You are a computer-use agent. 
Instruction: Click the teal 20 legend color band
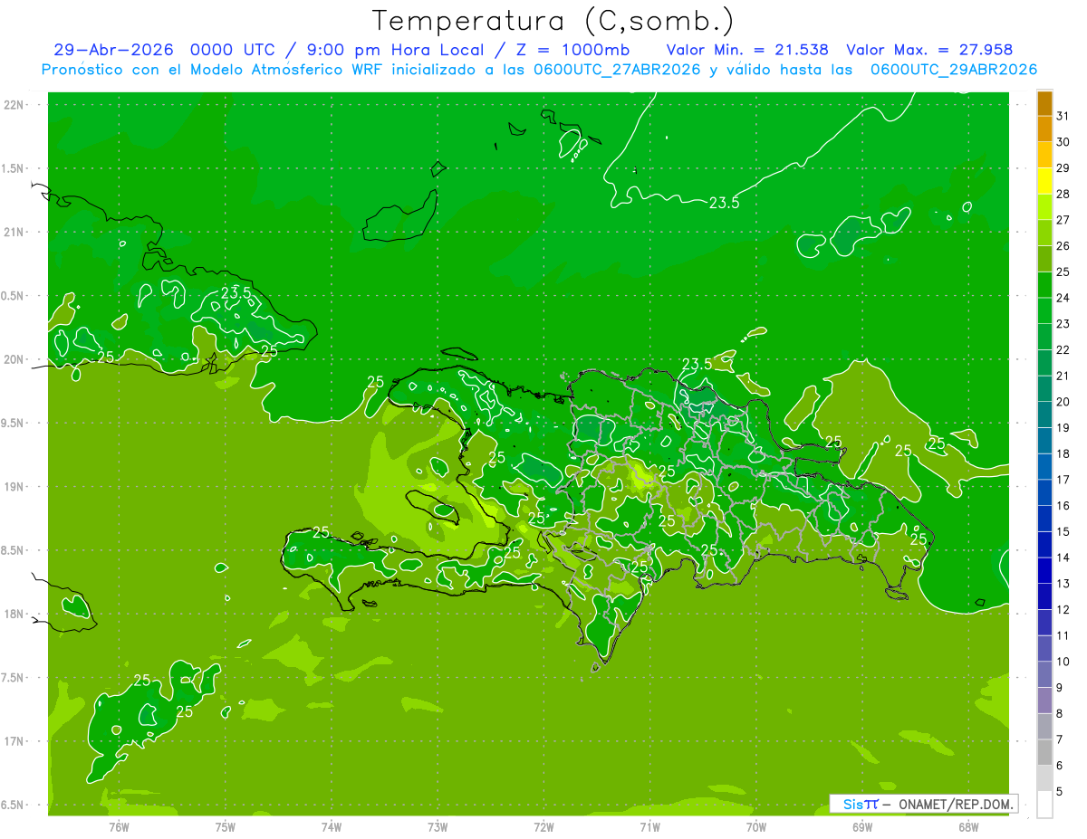[1044, 389]
